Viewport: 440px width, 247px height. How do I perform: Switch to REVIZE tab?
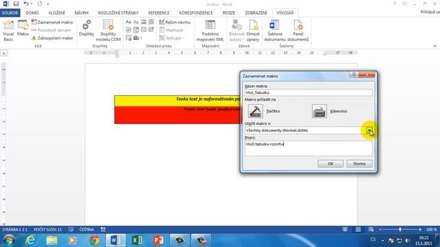pyautogui.click(x=229, y=13)
